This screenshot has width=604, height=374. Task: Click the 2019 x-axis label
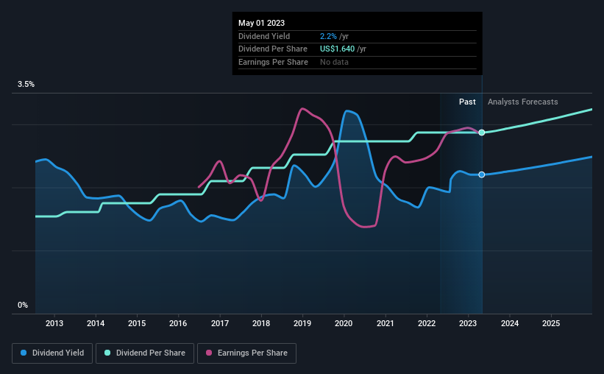302,323
